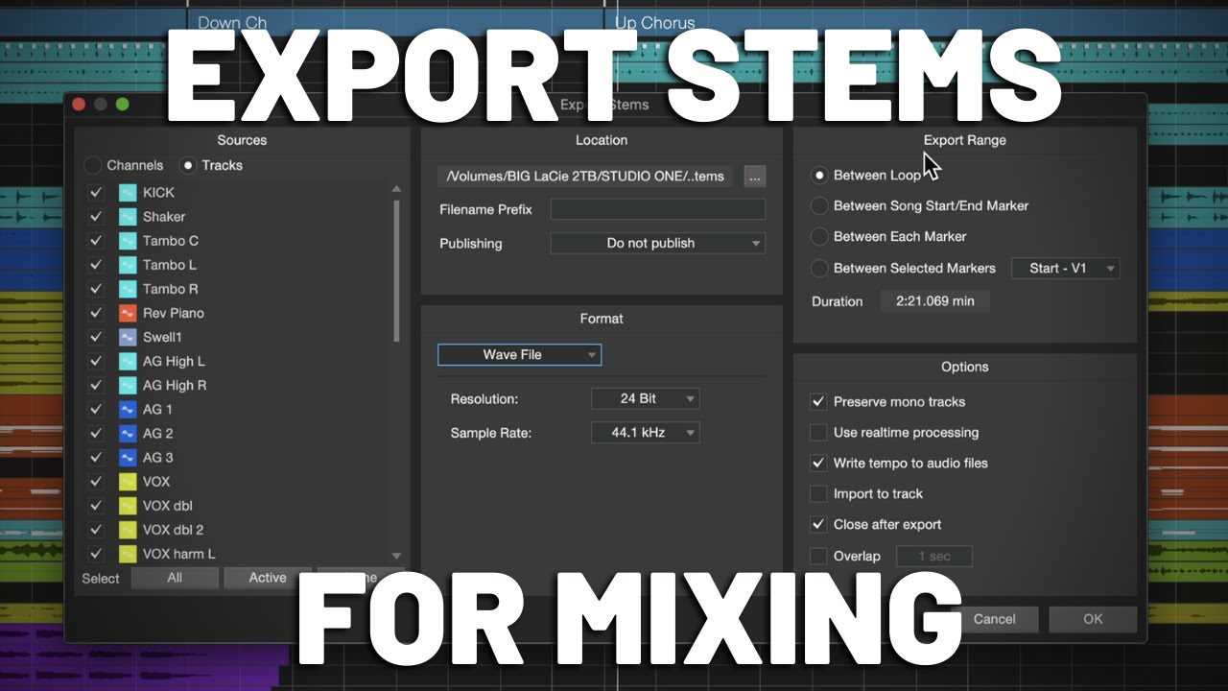Click the AG 1 track icon
Image resolution: width=1228 pixels, height=691 pixels.
[128, 409]
